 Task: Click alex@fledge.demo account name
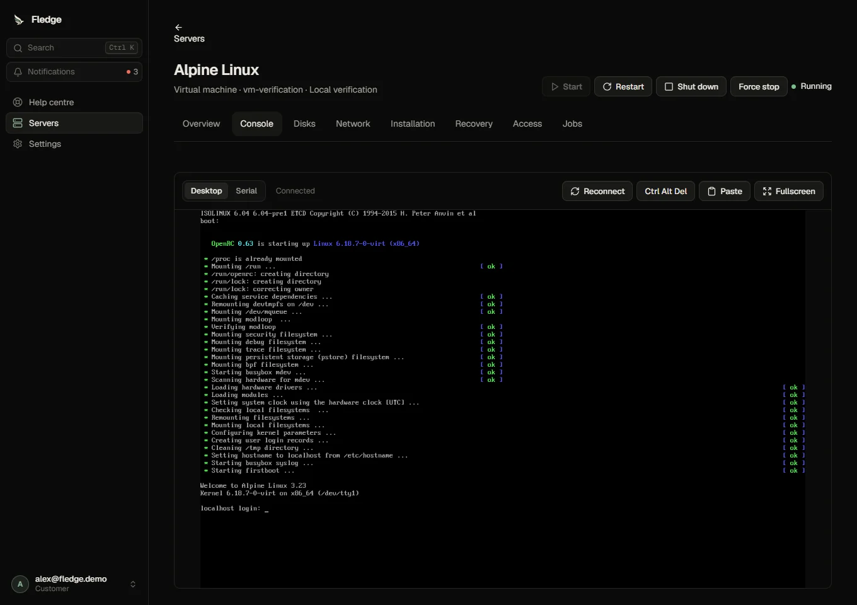pyautogui.click(x=71, y=579)
